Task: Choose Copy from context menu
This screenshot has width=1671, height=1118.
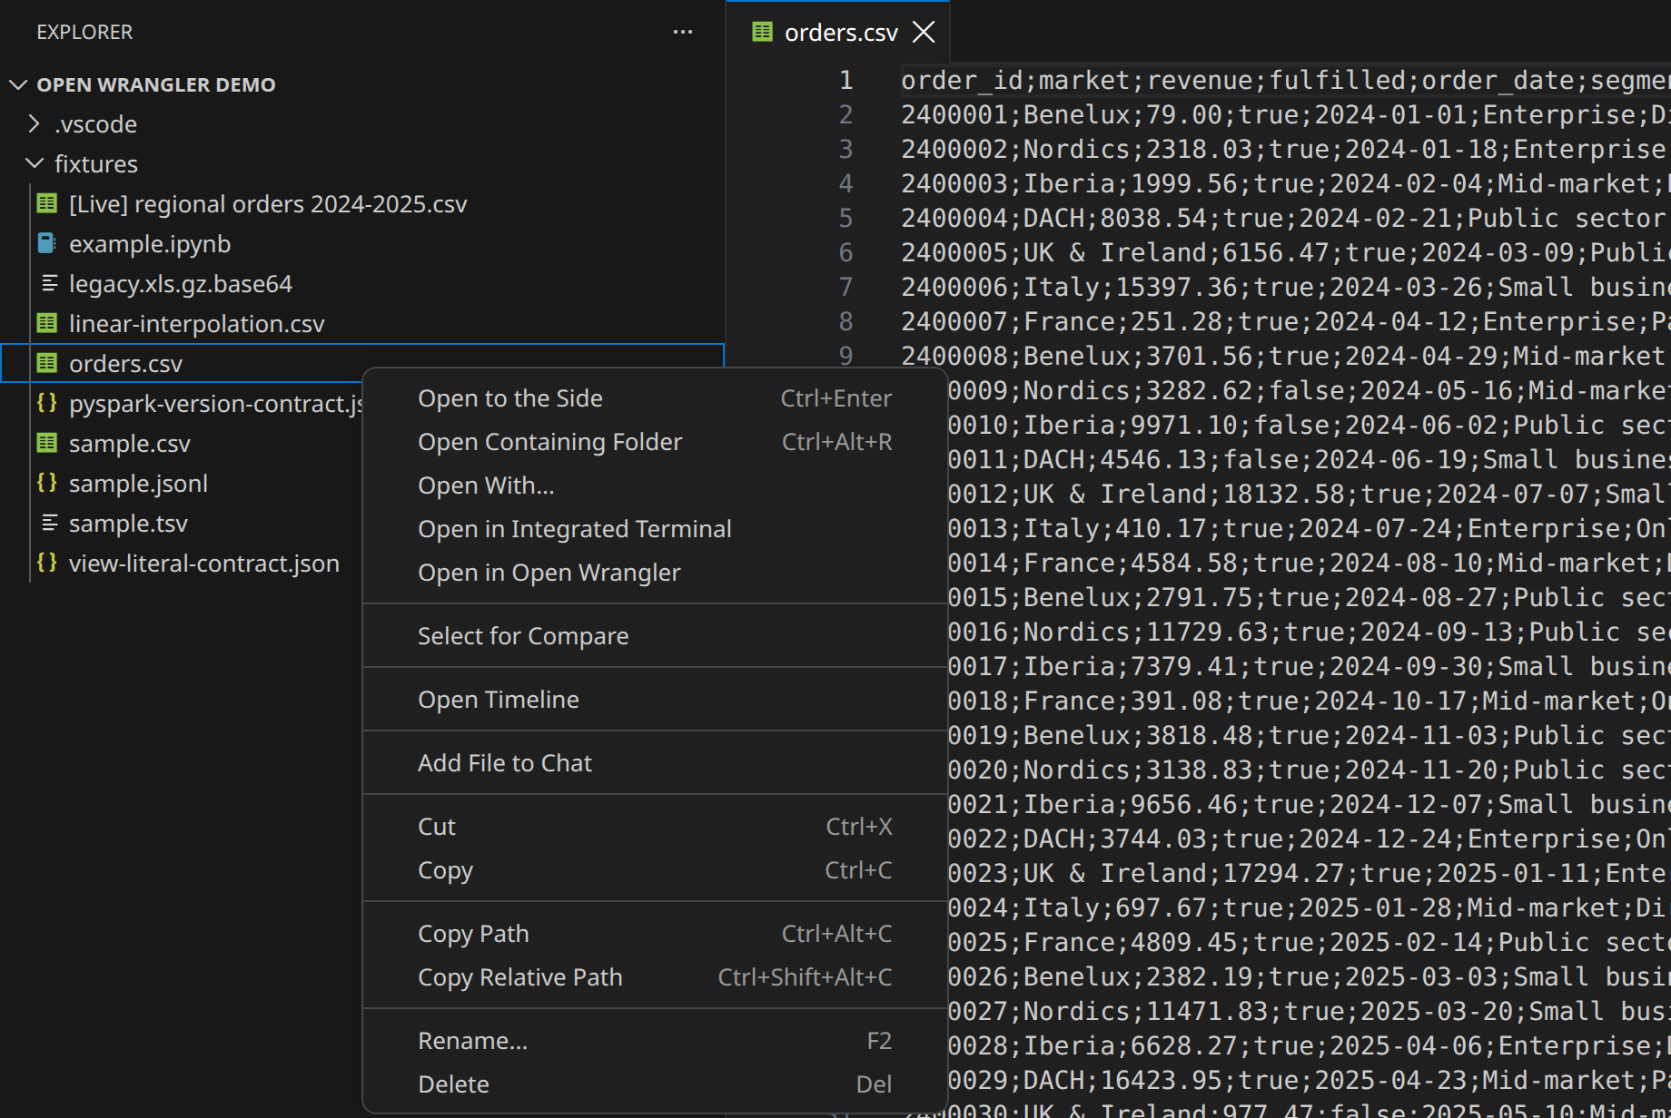Action: pyautogui.click(x=655, y=870)
